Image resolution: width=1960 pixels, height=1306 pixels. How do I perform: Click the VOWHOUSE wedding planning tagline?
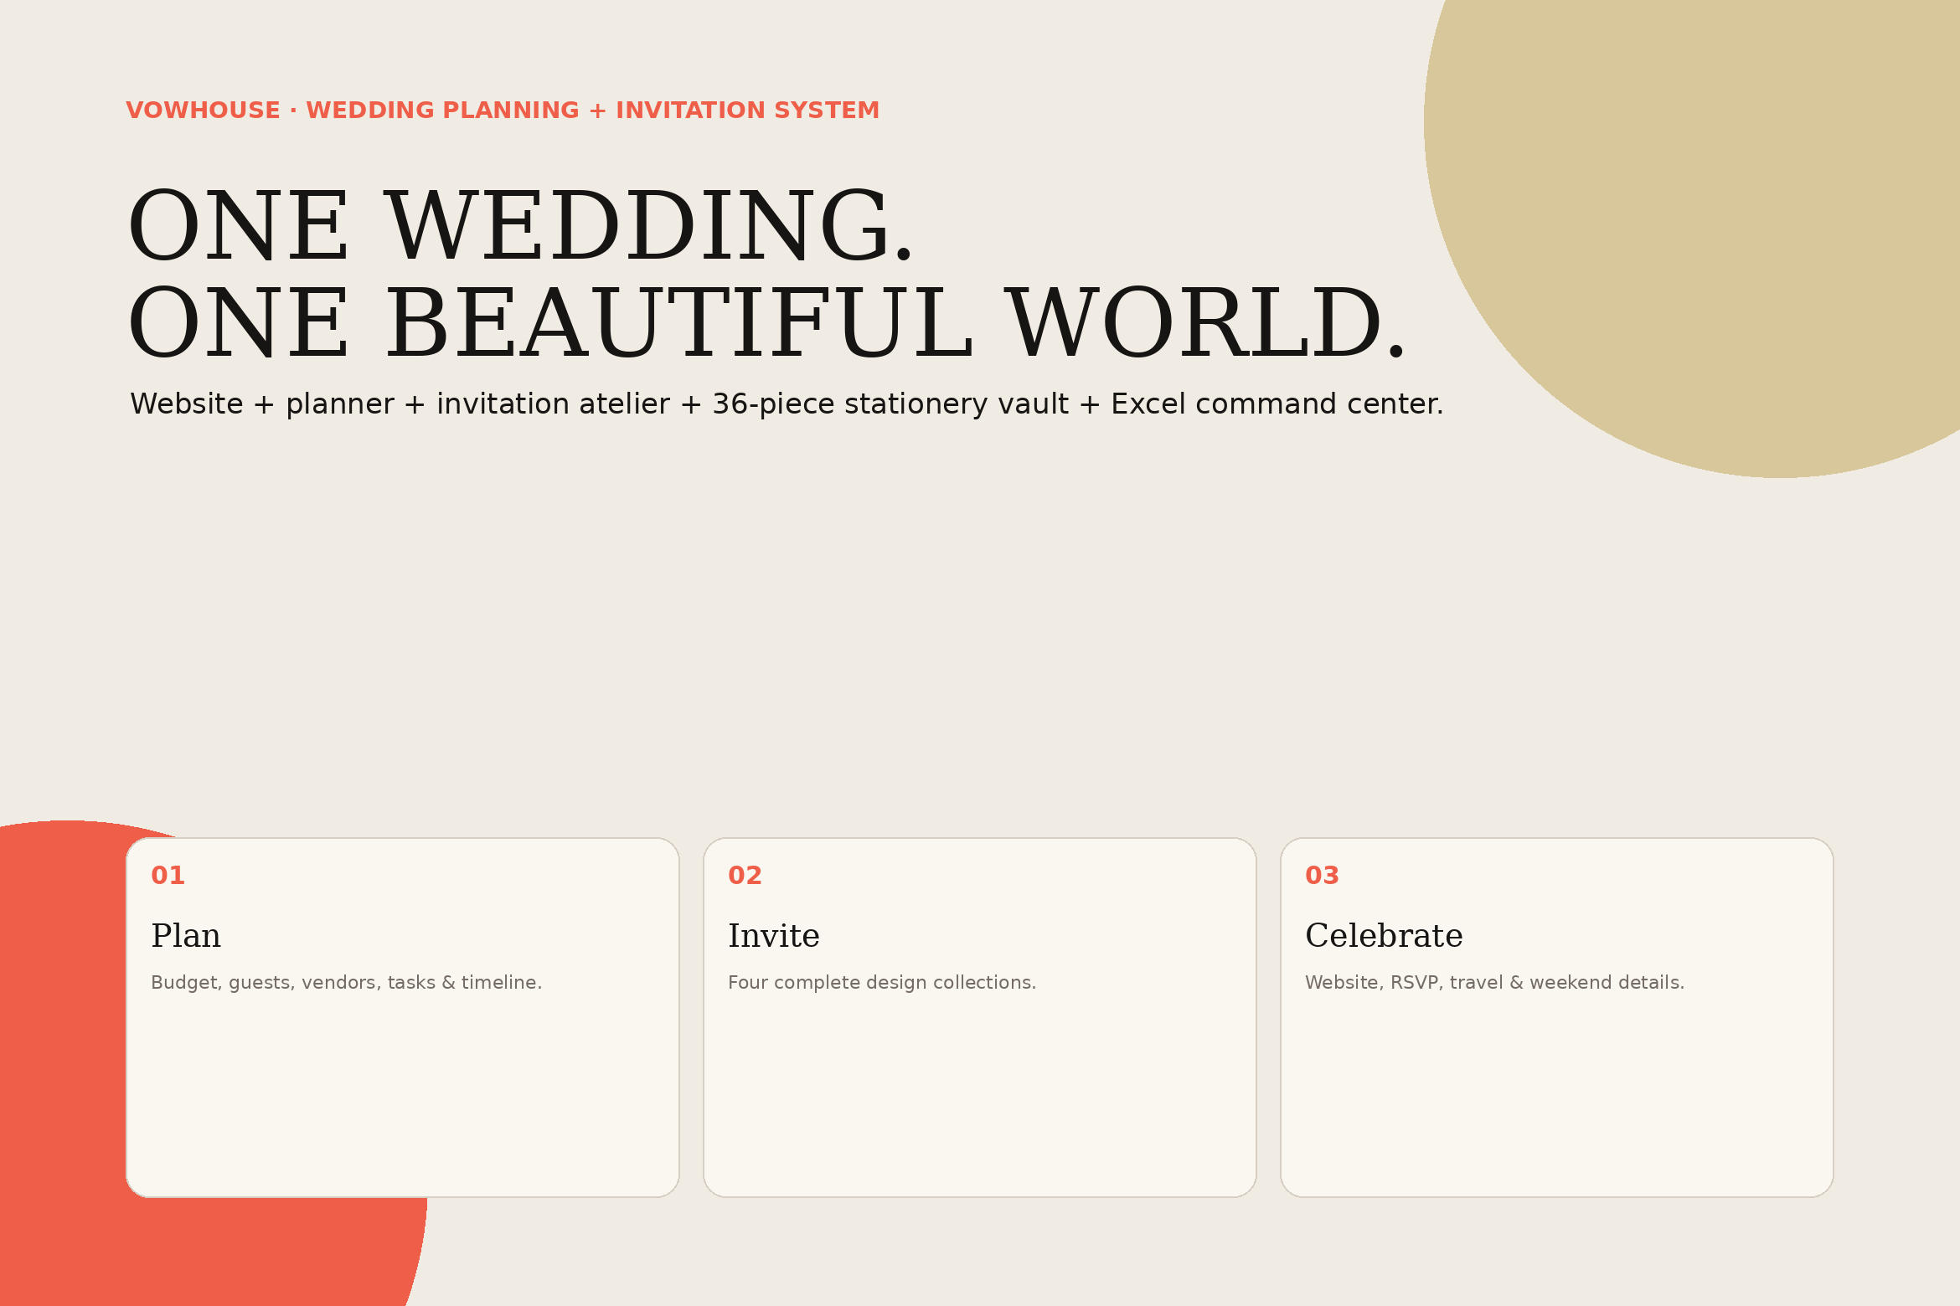pos(503,111)
